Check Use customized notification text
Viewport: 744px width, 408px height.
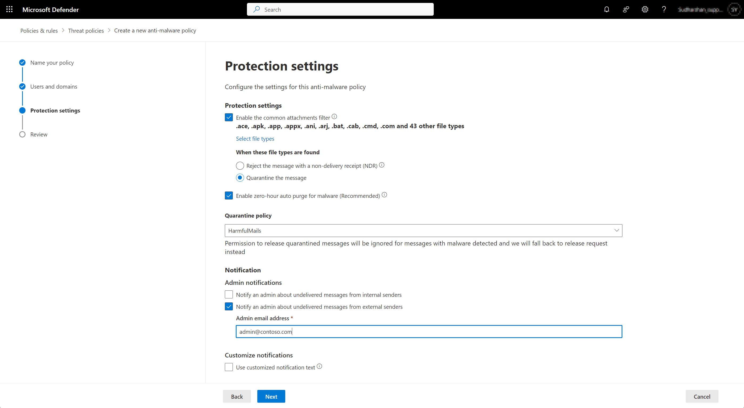tap(229, 367)
